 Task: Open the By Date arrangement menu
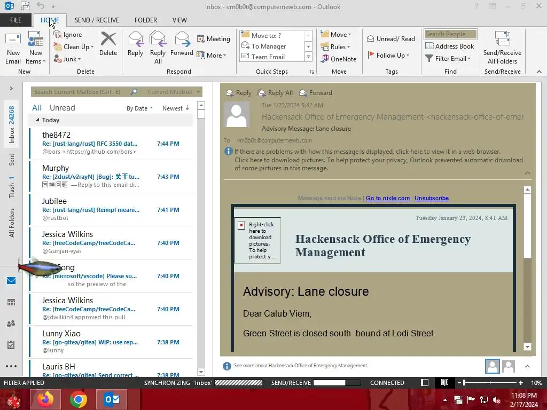139,108
